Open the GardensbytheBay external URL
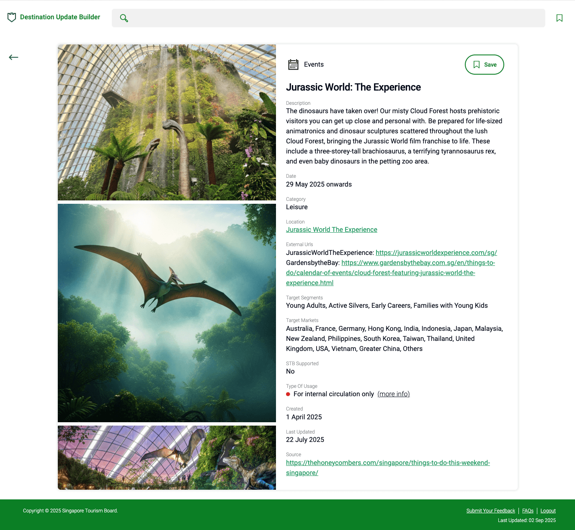 [418, 262]
